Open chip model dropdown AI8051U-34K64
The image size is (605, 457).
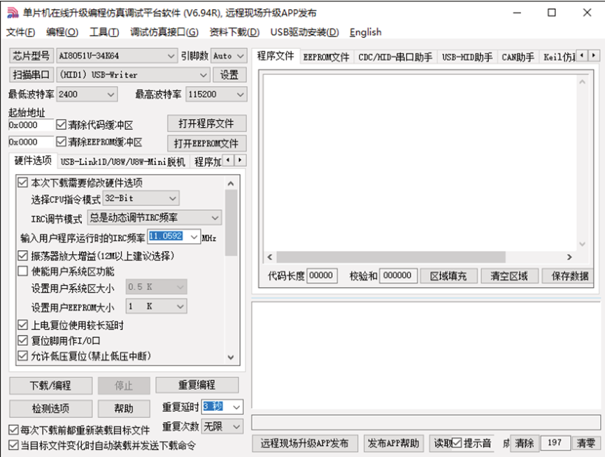point(117,56)
